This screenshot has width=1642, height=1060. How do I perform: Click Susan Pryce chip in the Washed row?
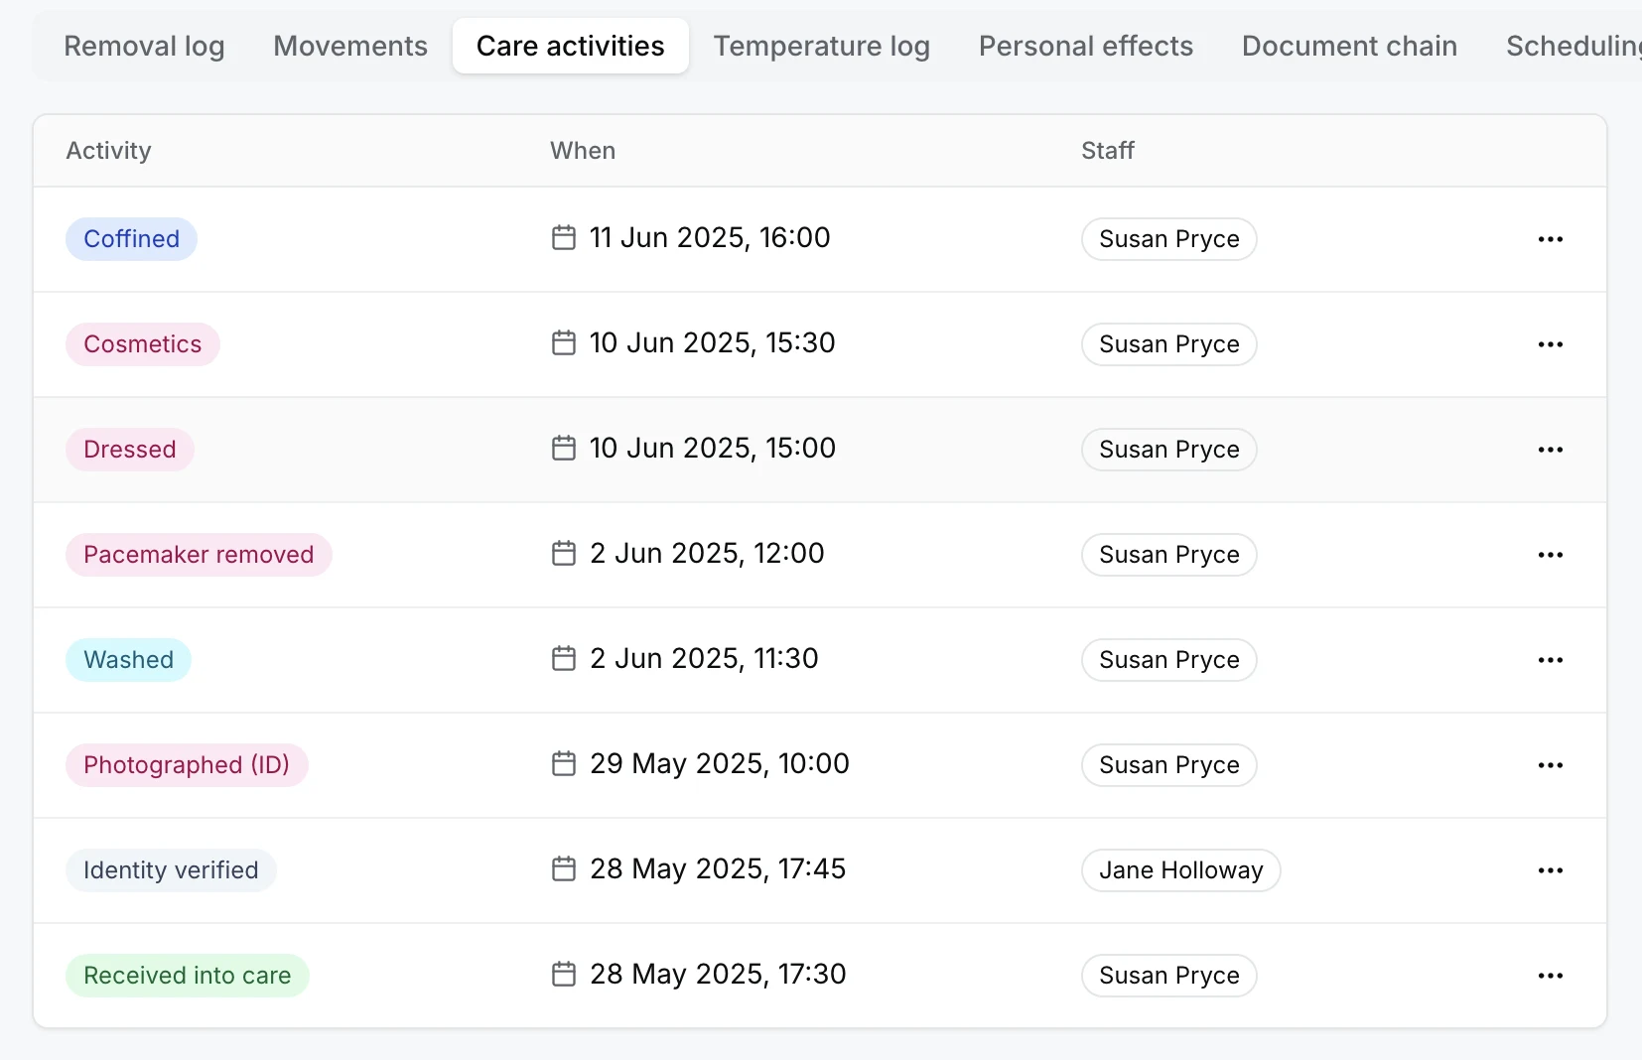pyautogui.click(x=1169, y=660)
